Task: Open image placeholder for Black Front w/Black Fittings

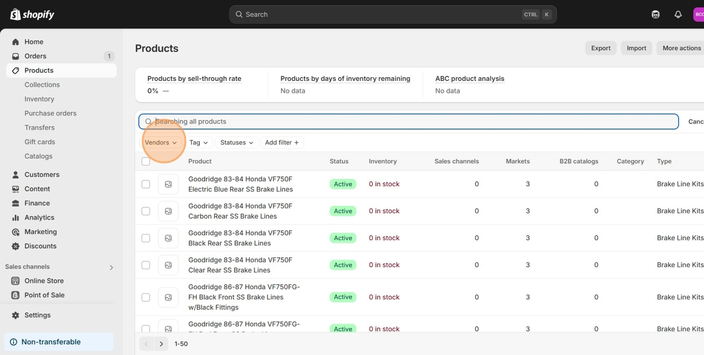Action: tap(168, 297)
